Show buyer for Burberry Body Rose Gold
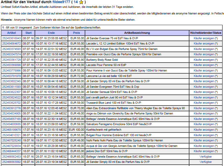Image resolution: width=224 pixels, height=166 pixels. 204,60
